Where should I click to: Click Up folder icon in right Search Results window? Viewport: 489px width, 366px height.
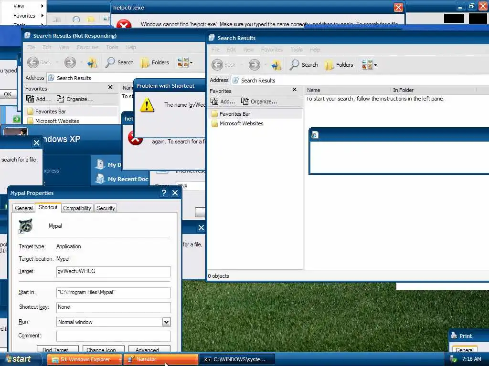276,65
